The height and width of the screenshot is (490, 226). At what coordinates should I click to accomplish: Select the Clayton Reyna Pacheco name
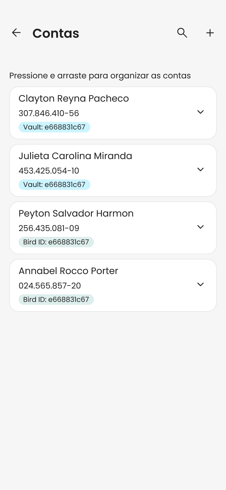pyautogui.click(x=74, y=99)
